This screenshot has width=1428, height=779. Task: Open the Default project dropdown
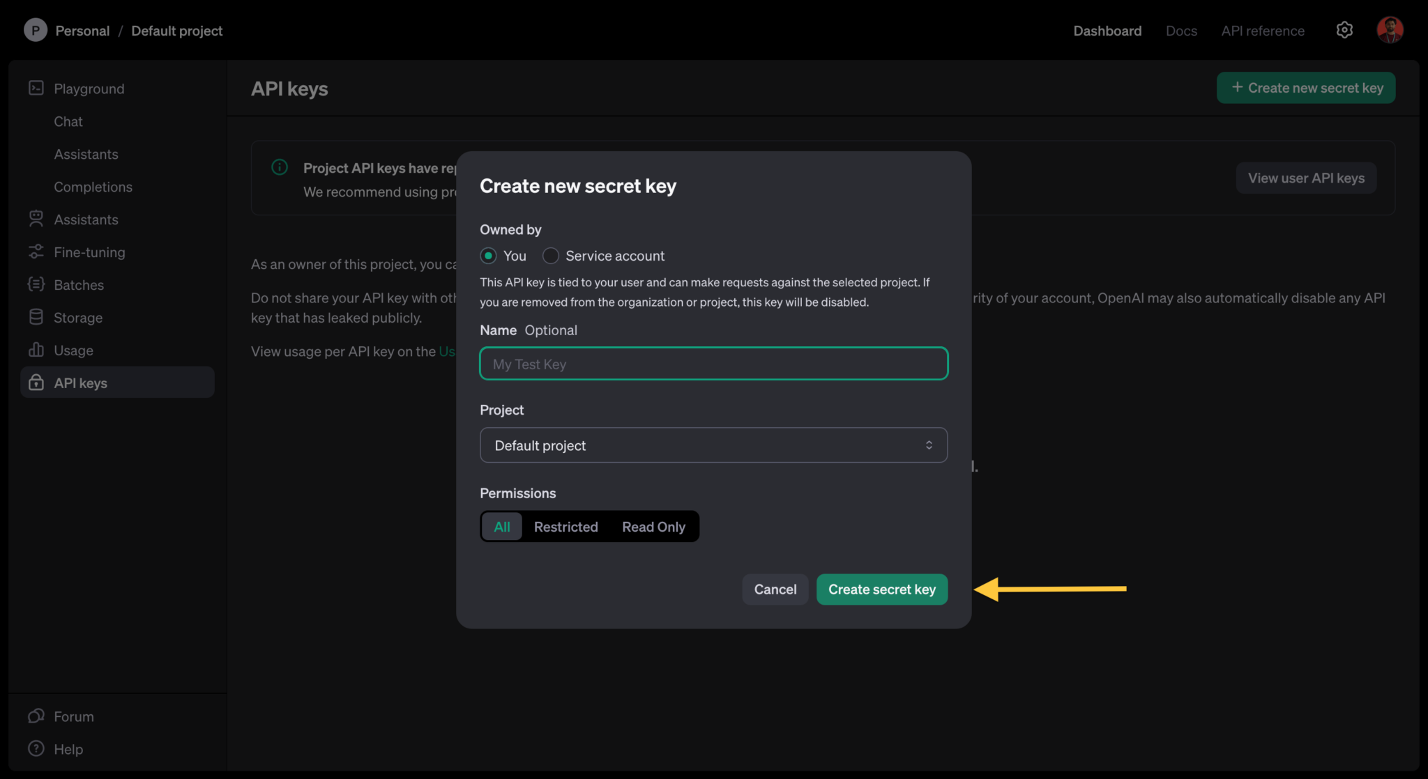click(x=713, y=445)
